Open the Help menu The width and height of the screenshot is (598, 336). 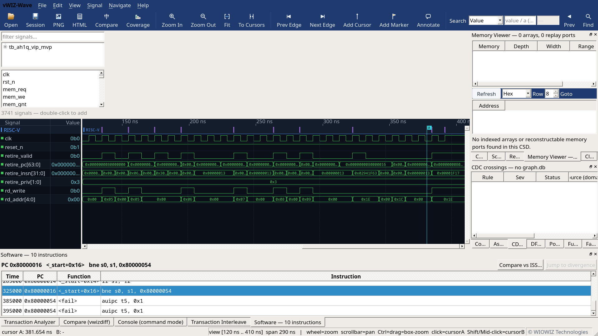tap(143, 5)
